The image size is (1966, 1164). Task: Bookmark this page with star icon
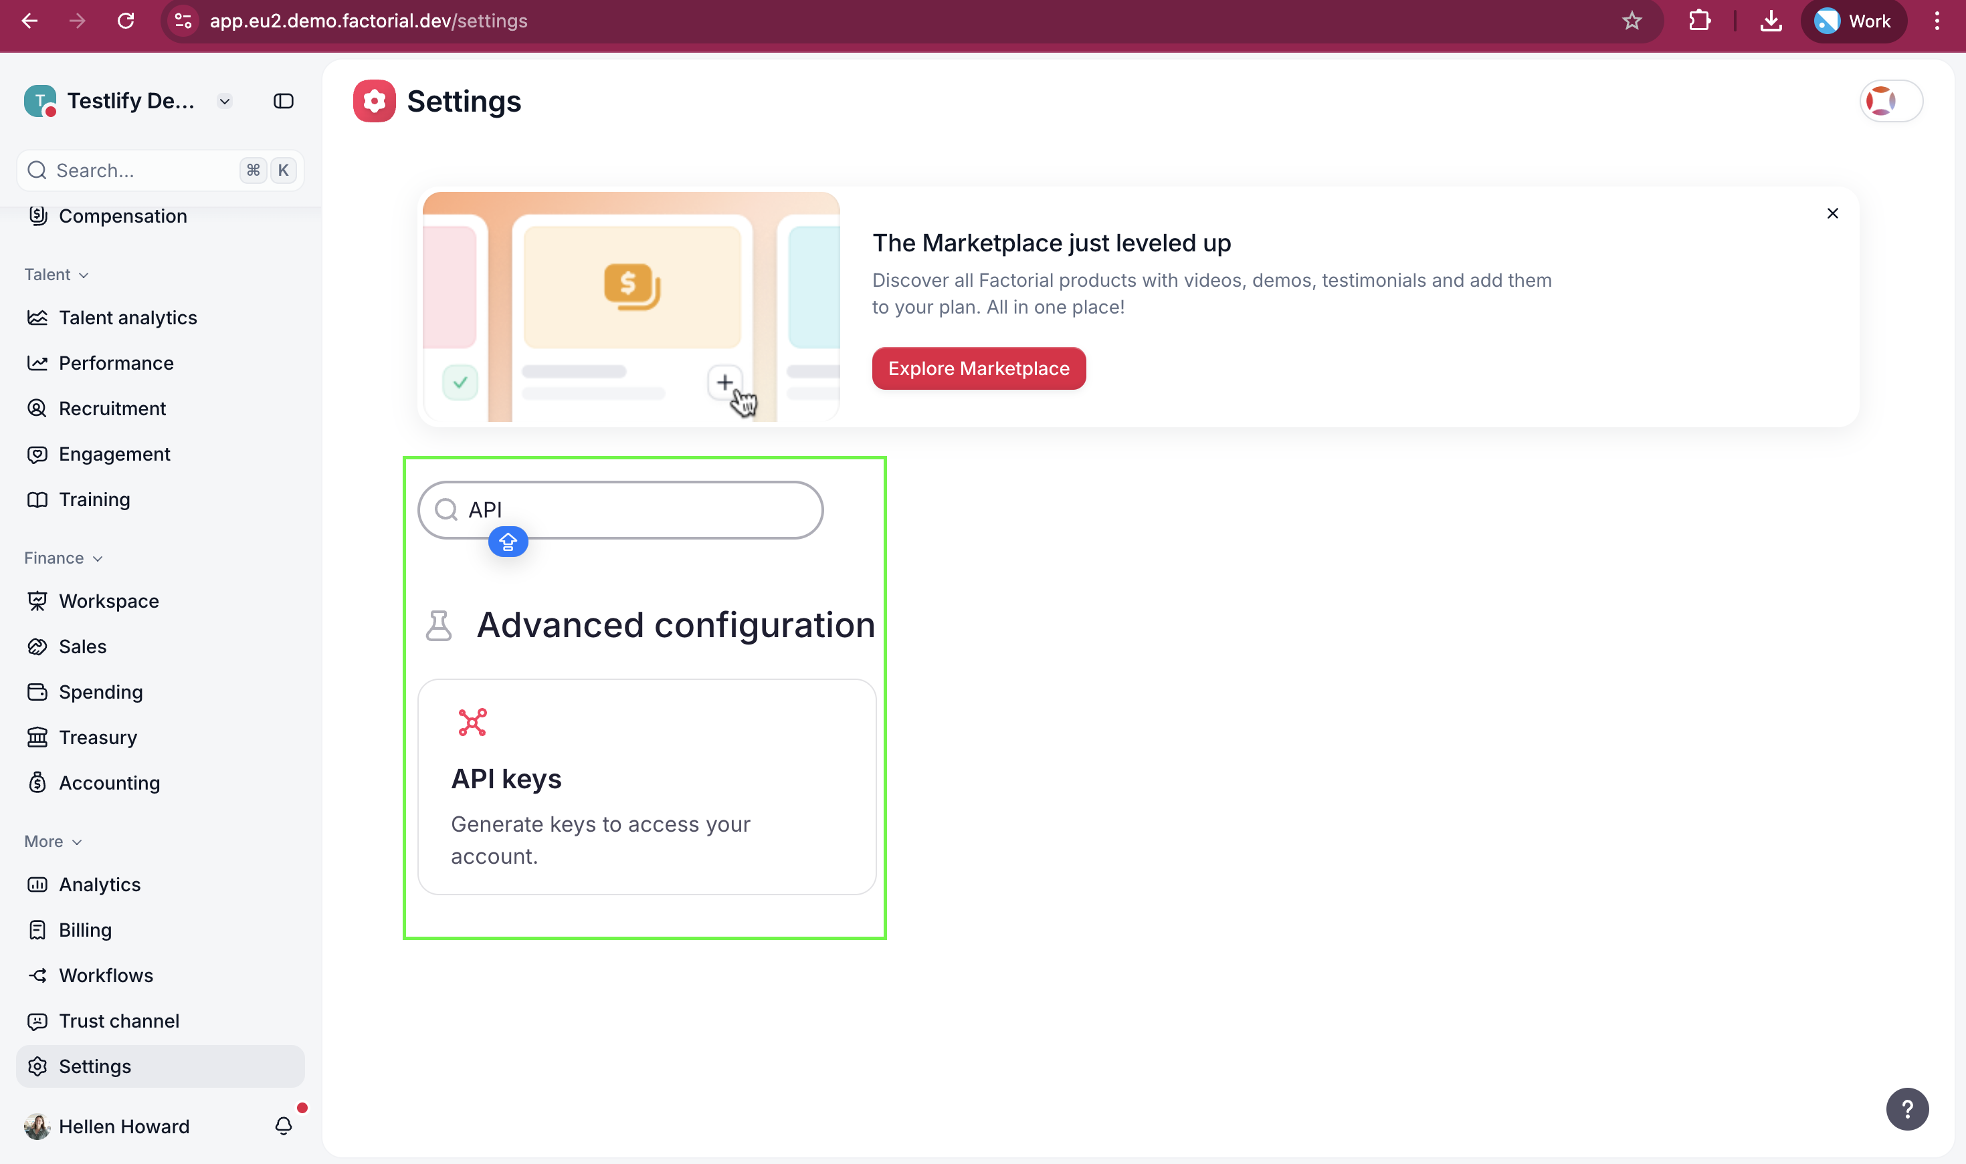click(1632, 21)
